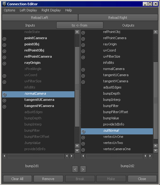Click the Clear All button
Screen dimensions: 160x185
pyautogui.click(x=18, y=179)
